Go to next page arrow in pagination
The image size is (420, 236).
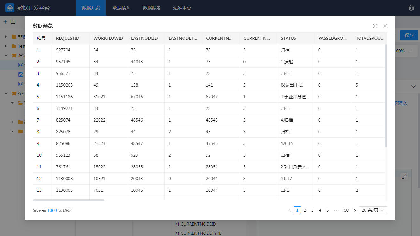354,210
